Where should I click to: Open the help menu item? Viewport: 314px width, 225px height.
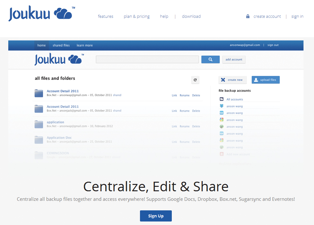[164, 17]
